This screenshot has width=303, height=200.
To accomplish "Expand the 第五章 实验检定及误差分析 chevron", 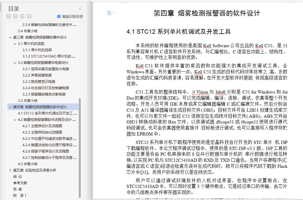I will pos(10,170).
